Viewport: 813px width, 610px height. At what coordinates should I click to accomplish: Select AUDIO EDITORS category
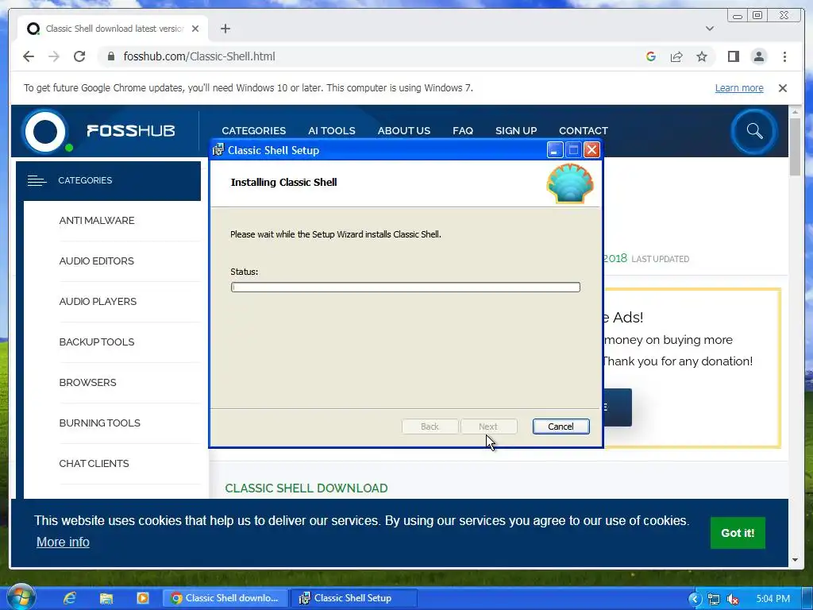tap(96, 261)
